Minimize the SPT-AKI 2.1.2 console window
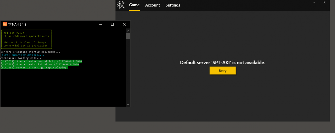This screenshot has width=335, height=133. (x=100, y=24)
